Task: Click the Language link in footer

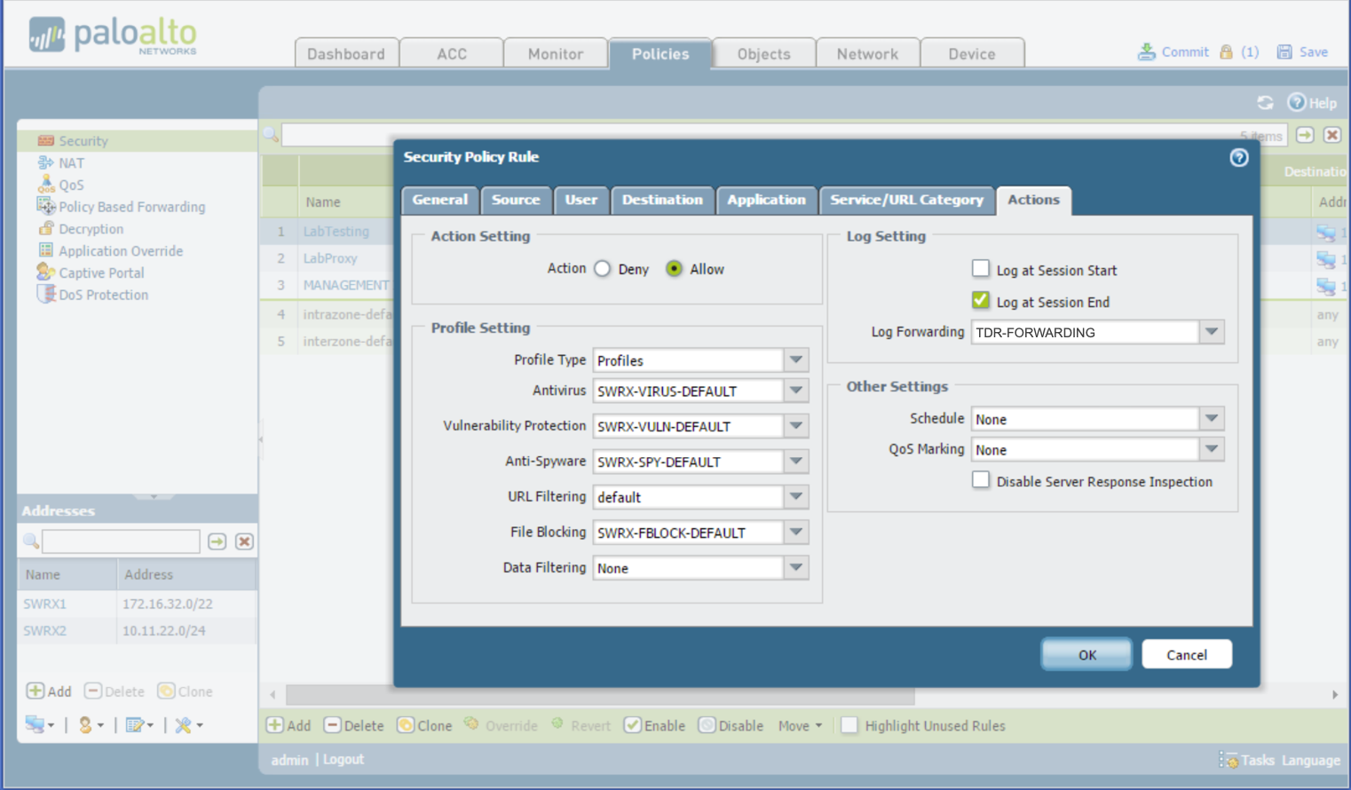Action: click(1311, 761)
